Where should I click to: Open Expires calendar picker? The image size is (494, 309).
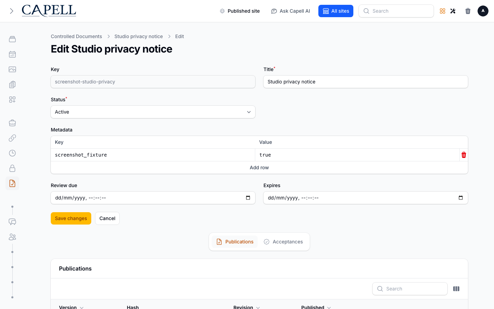[461, 198]
